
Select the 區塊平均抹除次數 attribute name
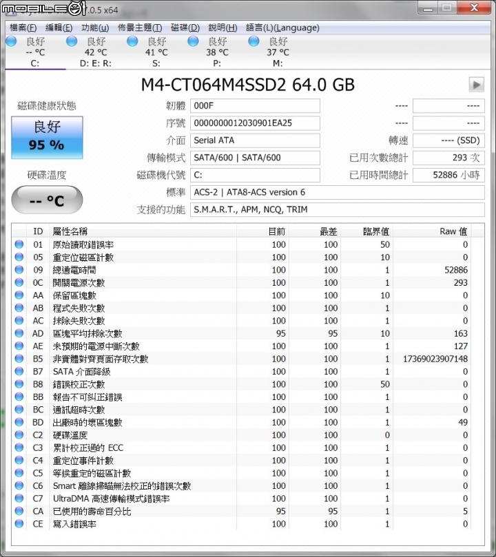87,333
